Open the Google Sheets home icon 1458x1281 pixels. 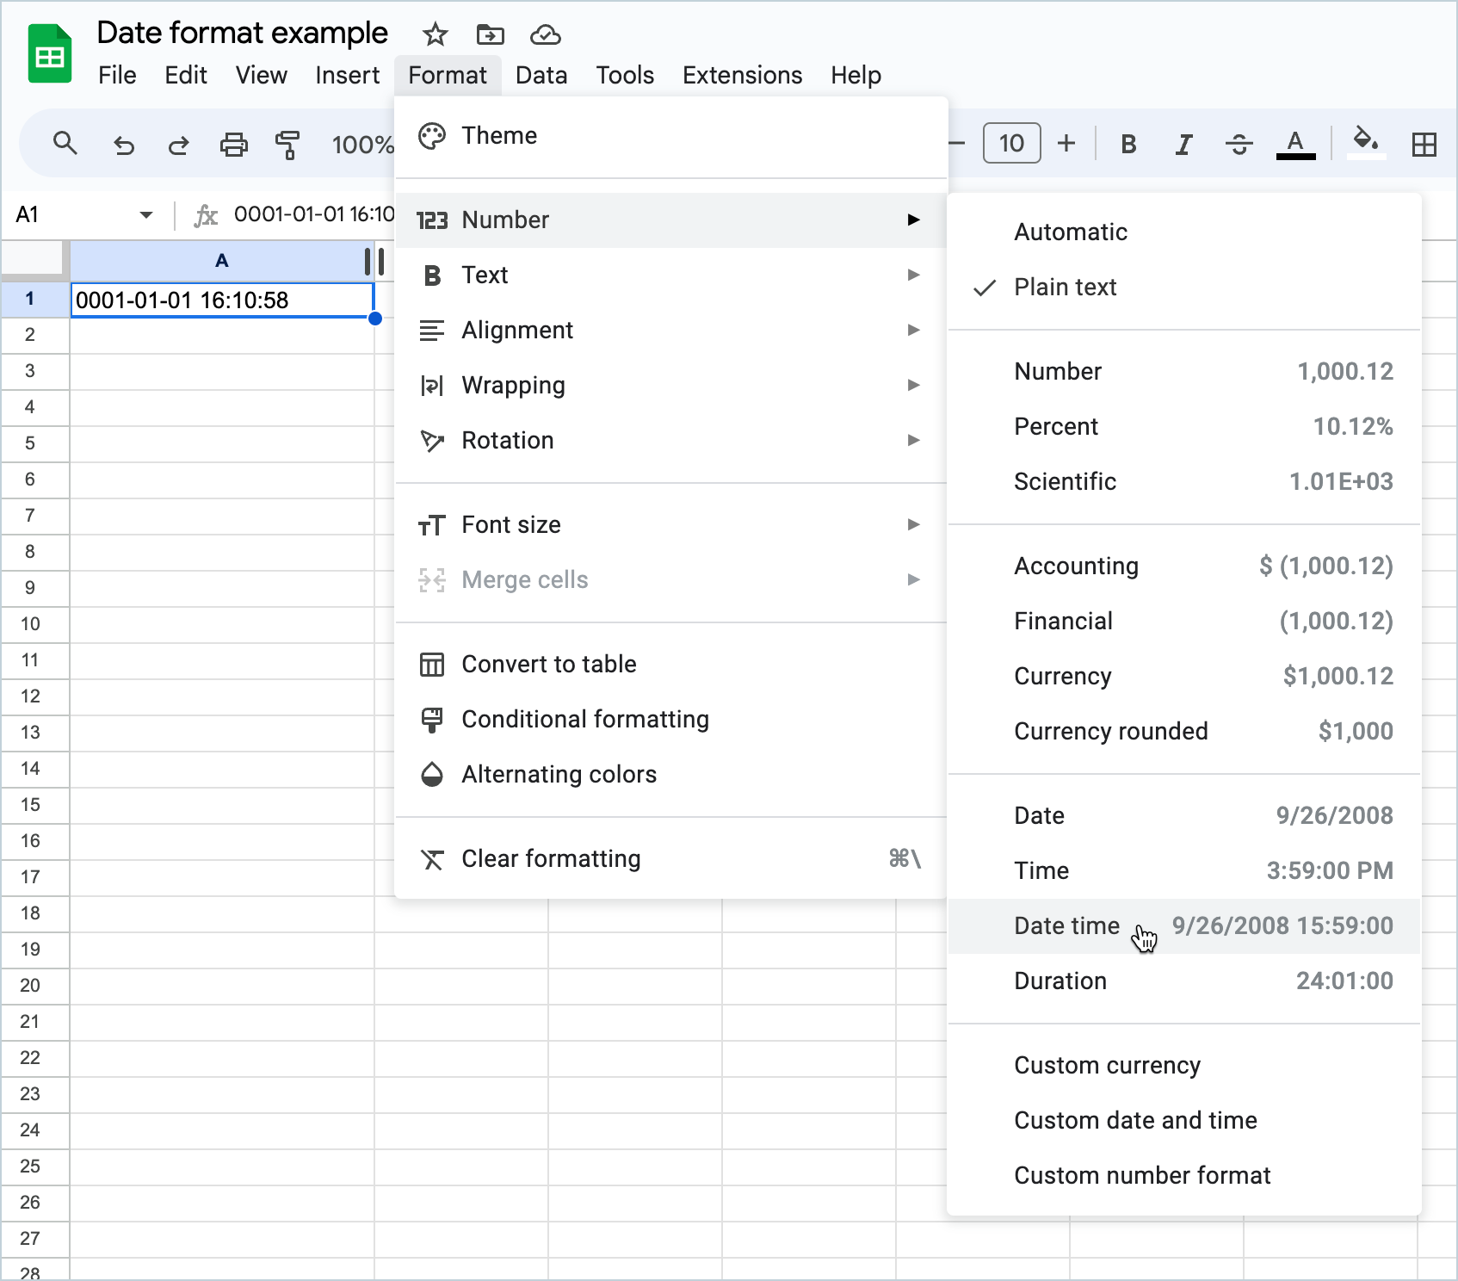click(49, 53)
